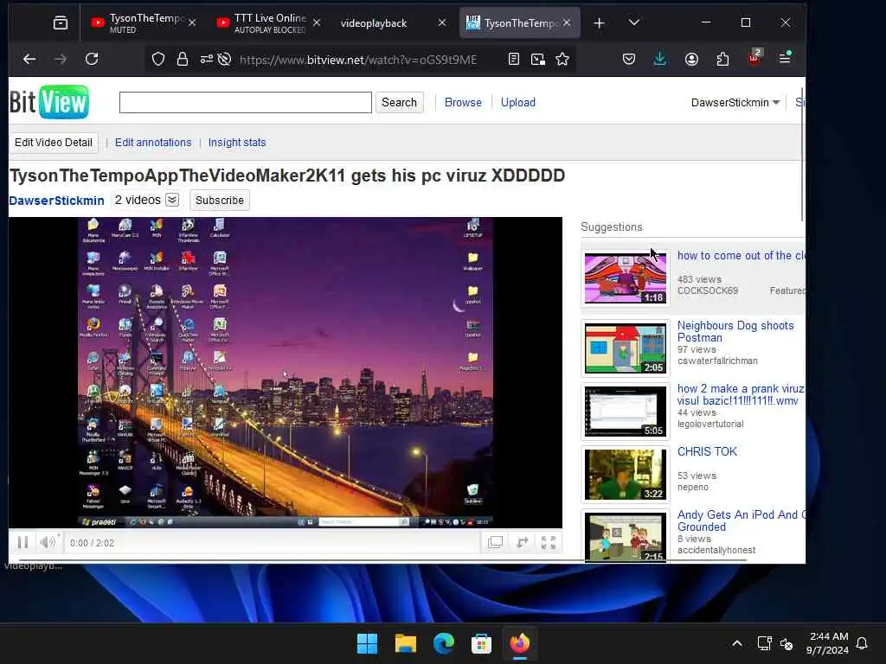Image resolution: width=886 pixels, height=664 pixels.
Task: Click the autoplay blocked icon in address bar
Action: 224,59
